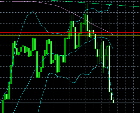This screenshot has width=140, height=113.
Task: Select the yellow horizontal level line
Action: [x=70, y=35]
